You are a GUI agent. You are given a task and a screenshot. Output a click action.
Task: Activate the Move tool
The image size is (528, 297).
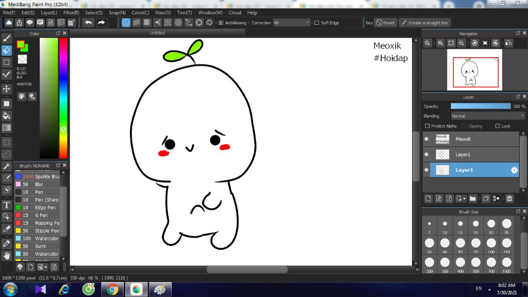6,89
